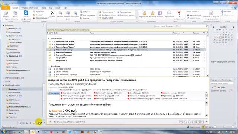Start a TeamViewer Новая конференция
Viewport: 238px width, 134px height.
coord(26,15)
